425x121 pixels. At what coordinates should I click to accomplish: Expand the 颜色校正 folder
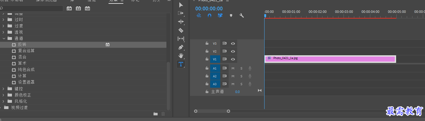3,95
